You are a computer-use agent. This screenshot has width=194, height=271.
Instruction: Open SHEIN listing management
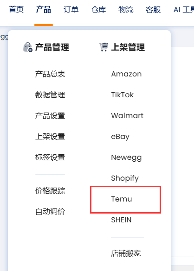click(121, 220)
